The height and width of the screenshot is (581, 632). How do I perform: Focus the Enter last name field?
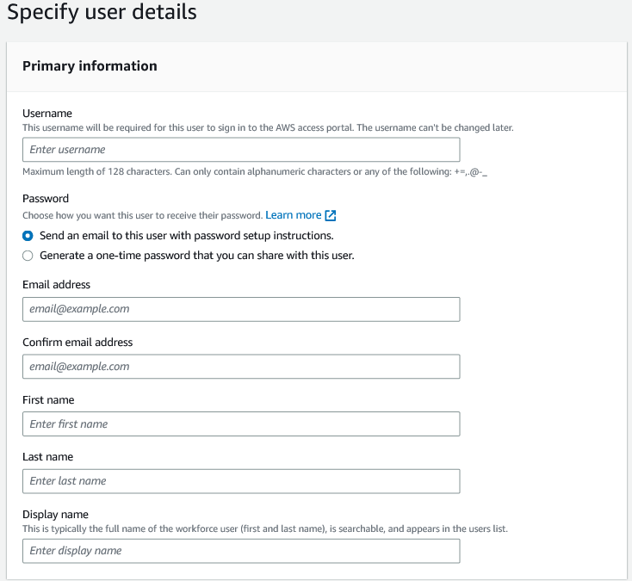point(241,481)
